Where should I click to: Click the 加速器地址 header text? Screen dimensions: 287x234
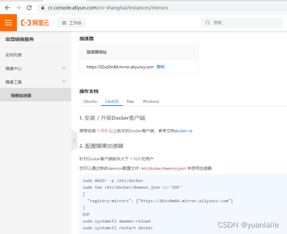pos(96,52)
